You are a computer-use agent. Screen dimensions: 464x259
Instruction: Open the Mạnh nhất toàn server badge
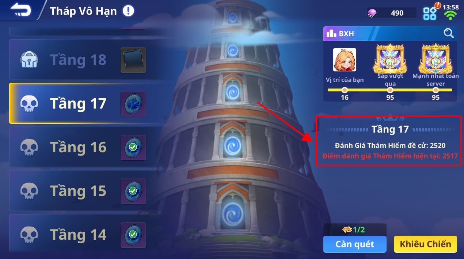(x=436, y=59)
